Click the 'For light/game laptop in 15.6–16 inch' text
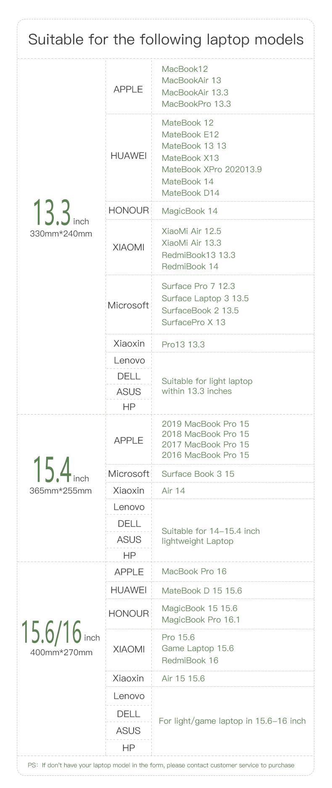 click(x=232, y=721)
